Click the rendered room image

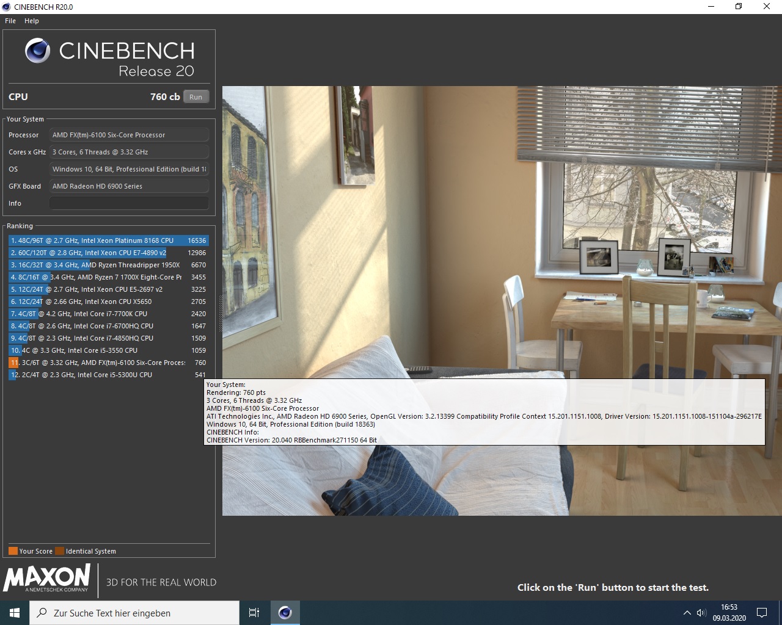coord(502,300)
